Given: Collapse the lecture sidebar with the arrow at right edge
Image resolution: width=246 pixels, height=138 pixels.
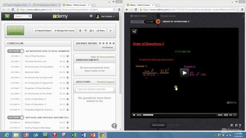Looking at the screenshot, I should pyautogui.click(x=243, y=16).
